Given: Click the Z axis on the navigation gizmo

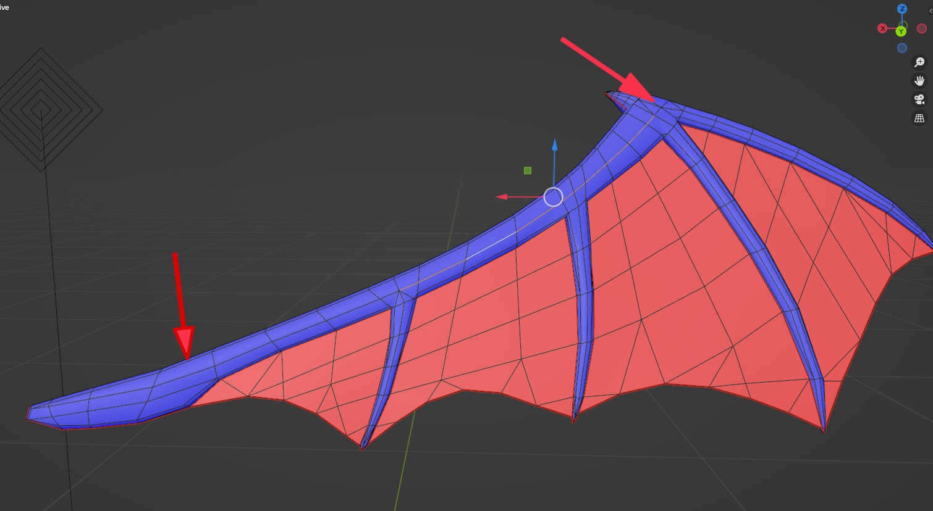Looking at the screenshot, I should coord(901,9).
